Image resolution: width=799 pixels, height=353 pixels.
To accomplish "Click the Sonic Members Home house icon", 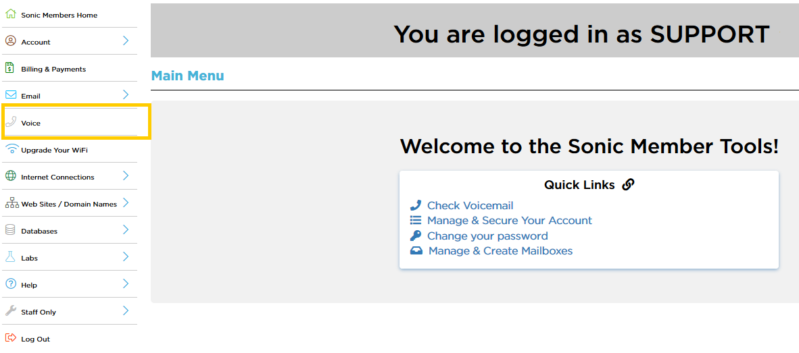I will pyautogui.click(x=10, y=14).
